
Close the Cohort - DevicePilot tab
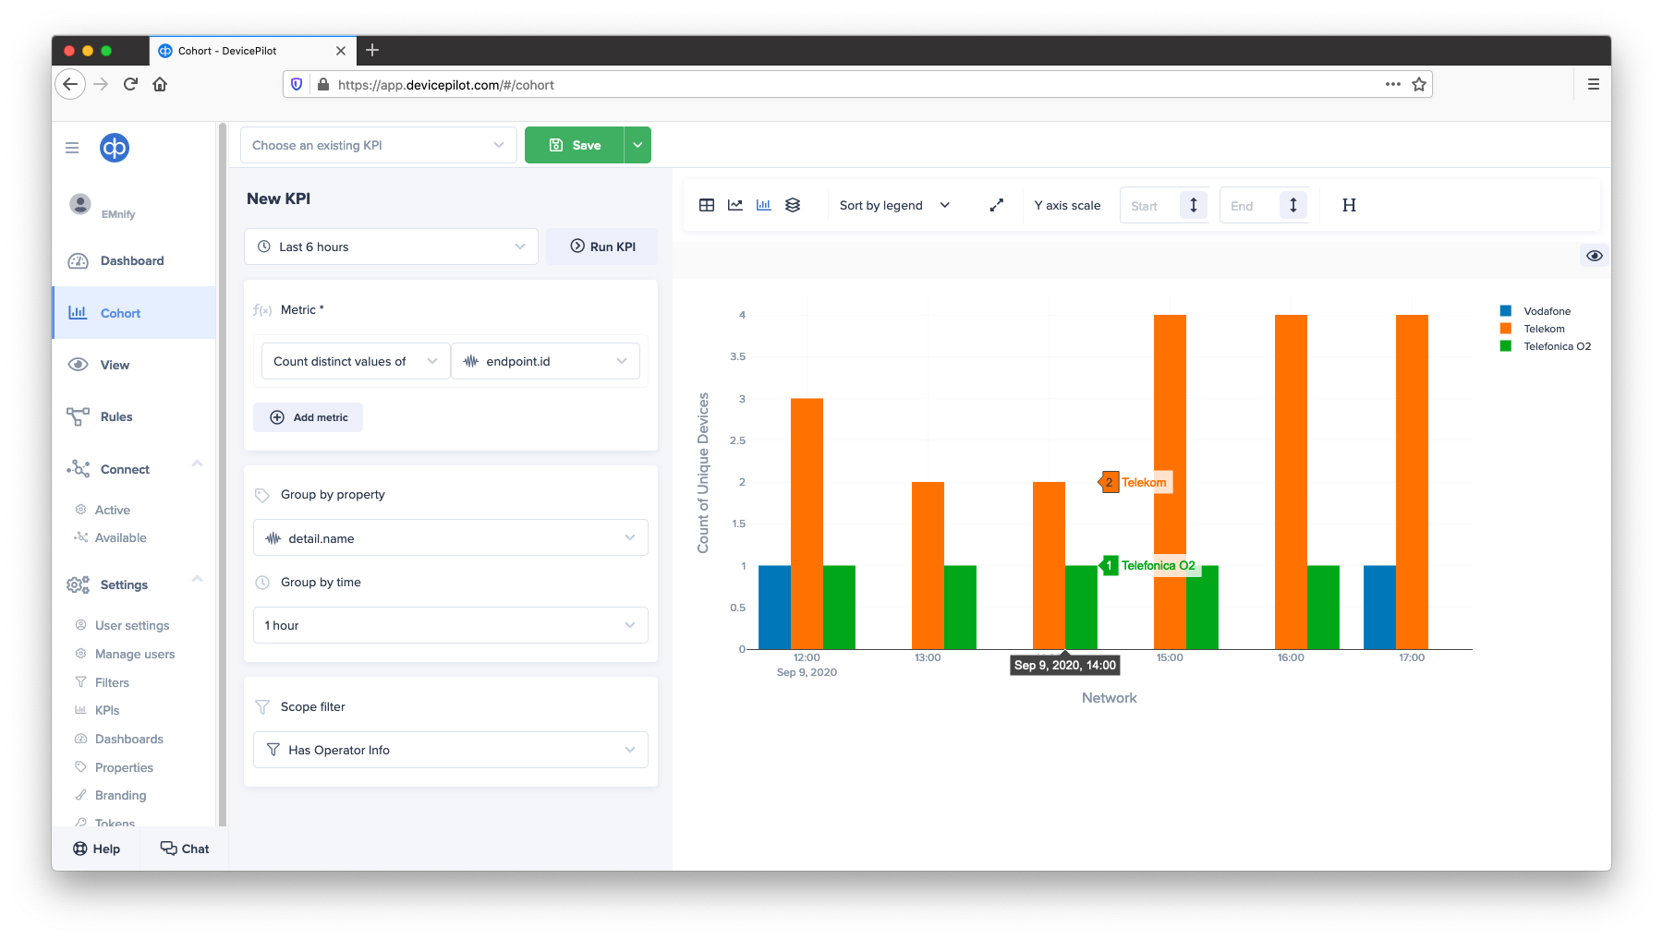click(x=341, y=51)
